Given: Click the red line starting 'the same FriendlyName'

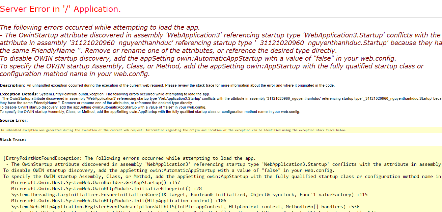Looking at the screenshot, I should click(168, 51).
